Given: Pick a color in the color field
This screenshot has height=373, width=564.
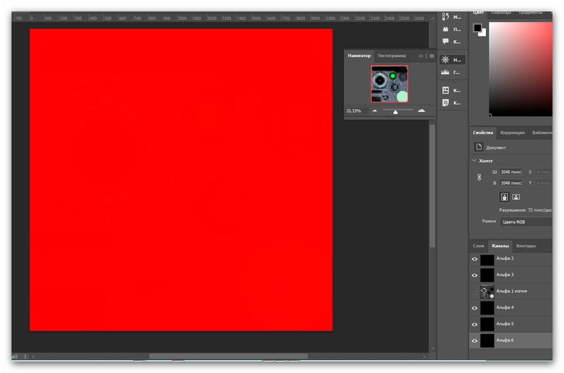Looking at the screenshot, I should [521, 69].
